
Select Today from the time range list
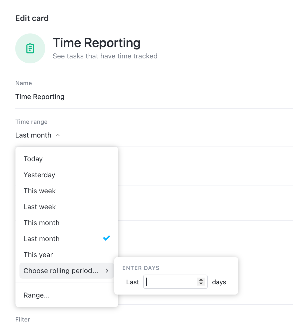pos(33,159)
